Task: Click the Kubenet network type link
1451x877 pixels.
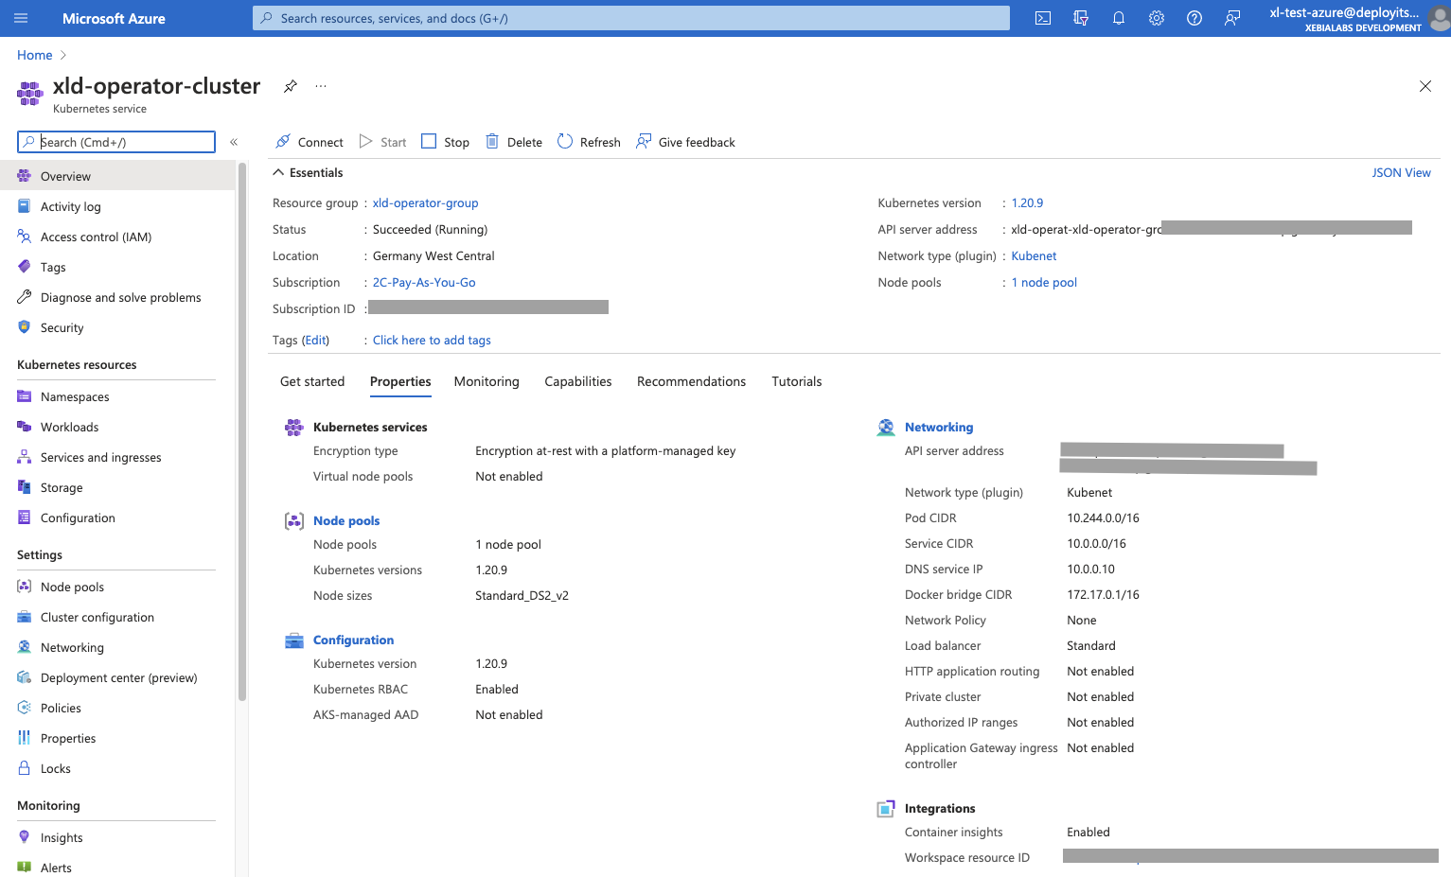Action: [1034, 255]
